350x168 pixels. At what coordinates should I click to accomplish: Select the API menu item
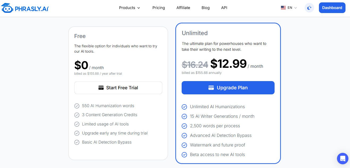(224, 8)
